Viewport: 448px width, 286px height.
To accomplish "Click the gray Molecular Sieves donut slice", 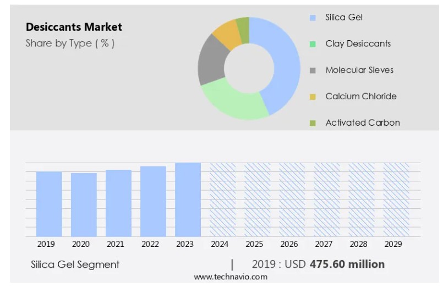I will 211,60.
